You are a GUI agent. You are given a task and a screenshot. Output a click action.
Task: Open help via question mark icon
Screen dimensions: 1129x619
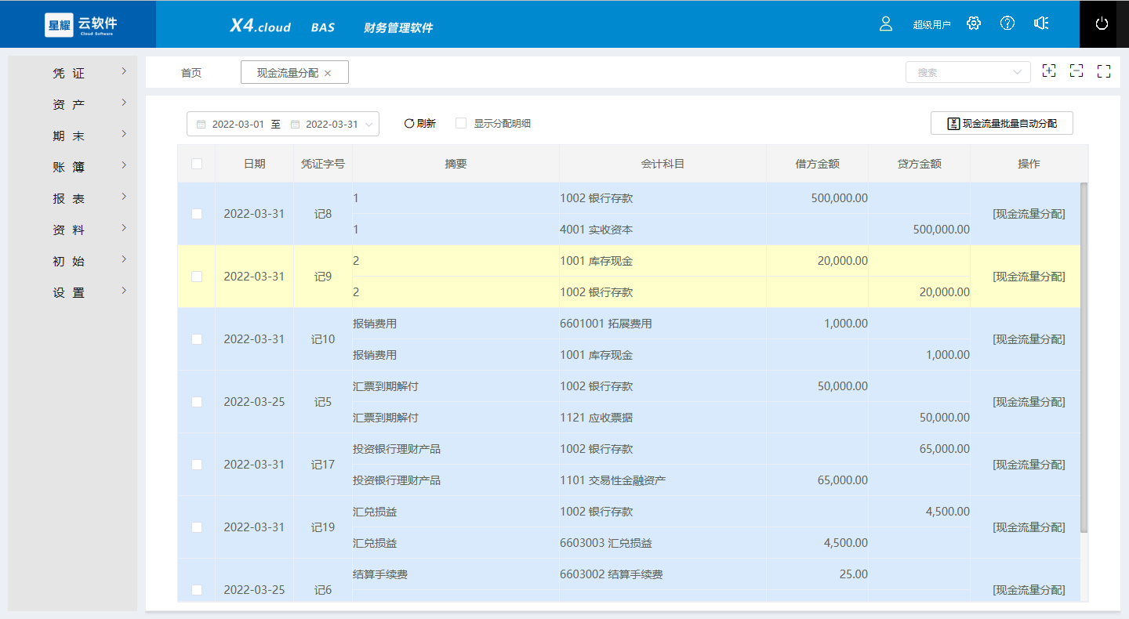click(x=1007, y=24)
